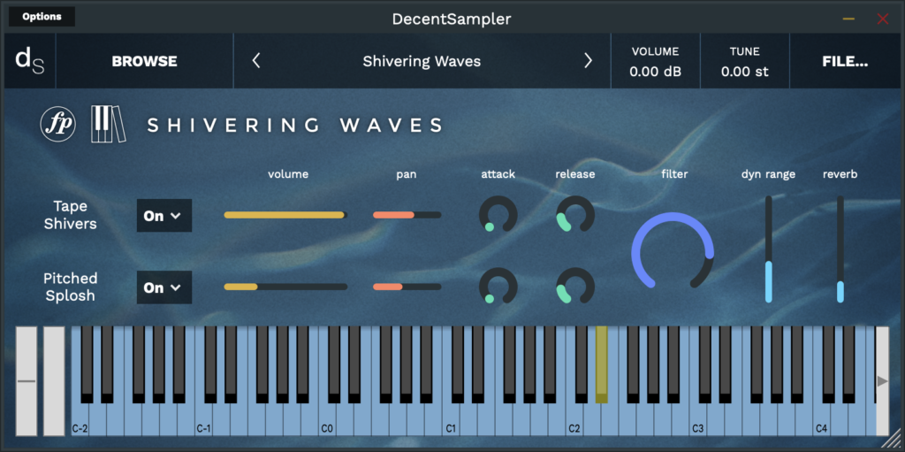Viewport: 905px width, 452px height.
Task: Go to next preset with right arrow
Action: [588, 61]
